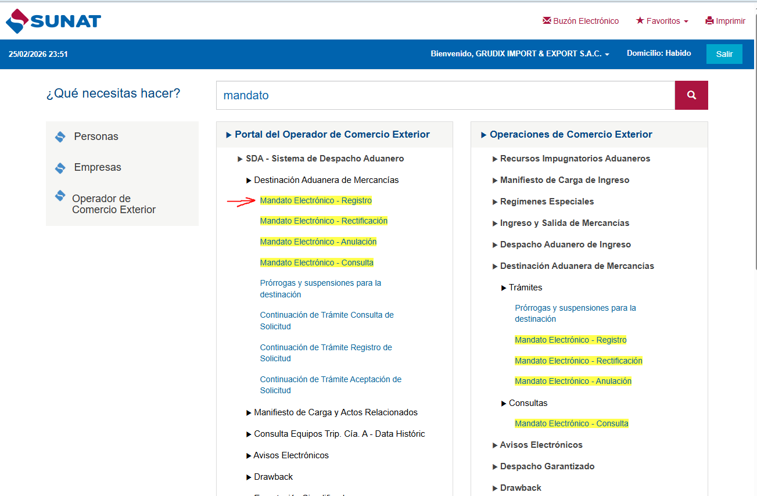Expand Regímenes Especiales section
The width and height of the screenshot is (757, 496).
click(x=543, y=202)
